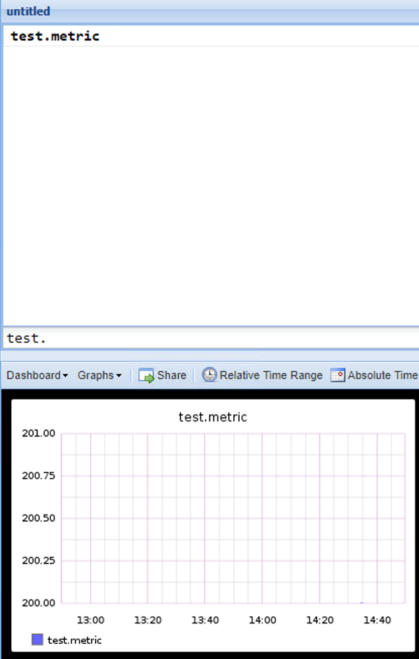Click the metric search input field

(211, 338)
